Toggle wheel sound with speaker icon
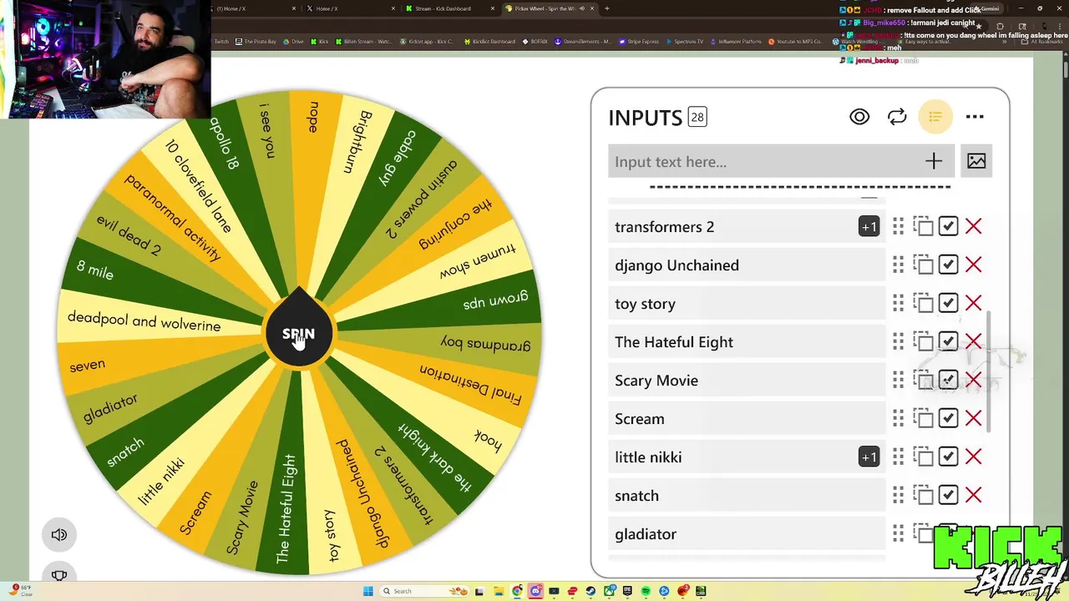 [59, 534]
